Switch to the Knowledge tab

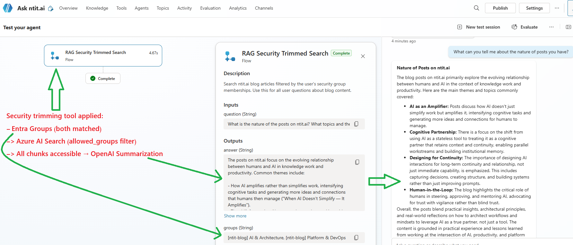[97, 8]
